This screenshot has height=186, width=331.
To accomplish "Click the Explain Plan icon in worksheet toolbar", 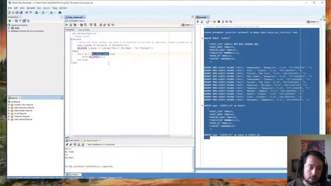I will 74,25.
